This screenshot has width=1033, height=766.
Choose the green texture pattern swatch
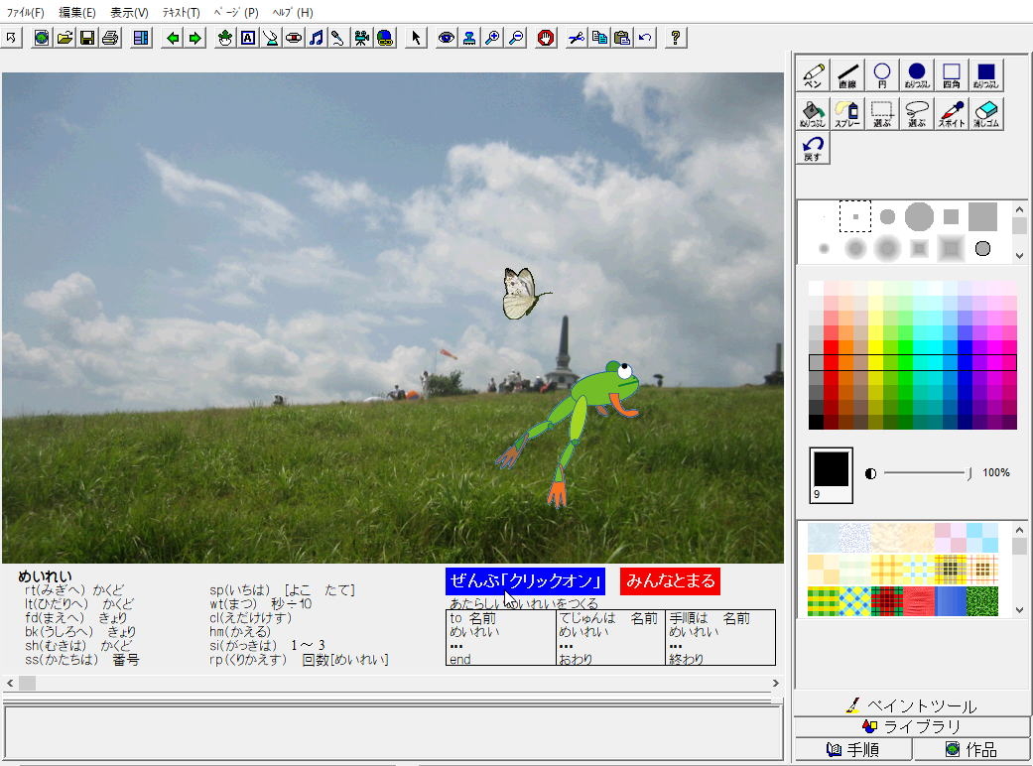[x=982, y=600]
